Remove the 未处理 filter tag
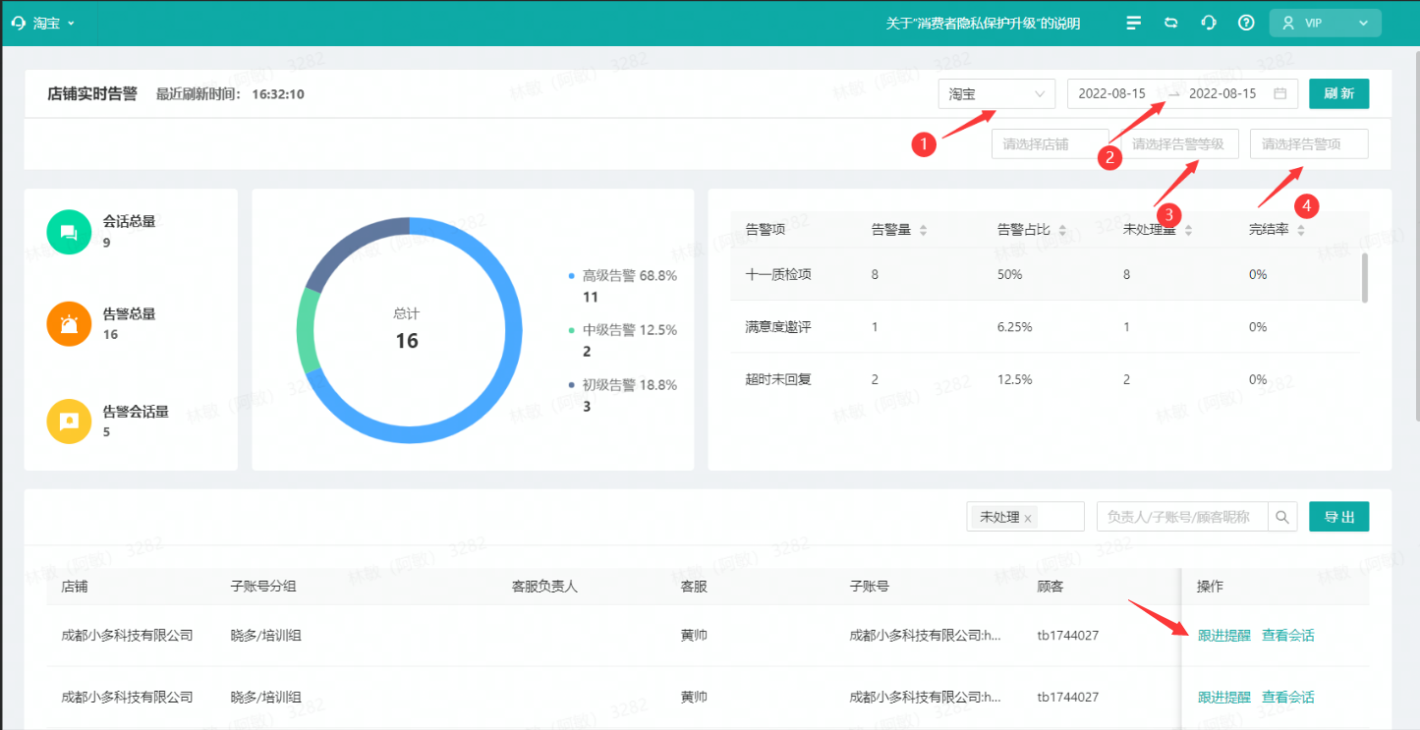The height and width of the screenshot is (730, 1420). click(x=1028, y=518)
